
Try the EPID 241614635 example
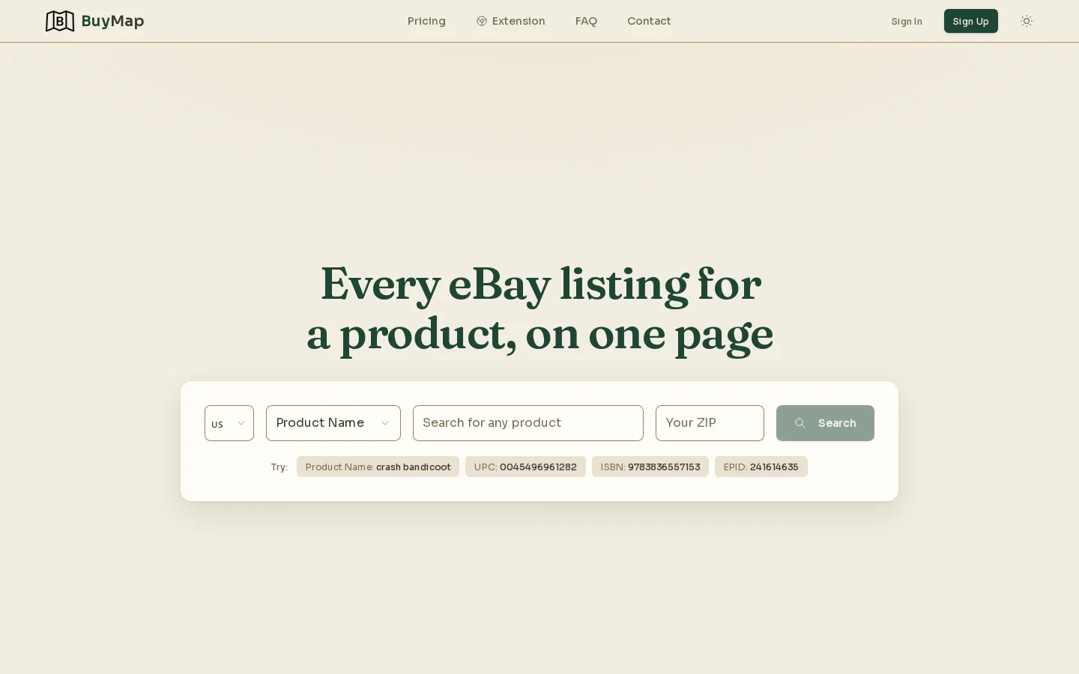(761, 467)
